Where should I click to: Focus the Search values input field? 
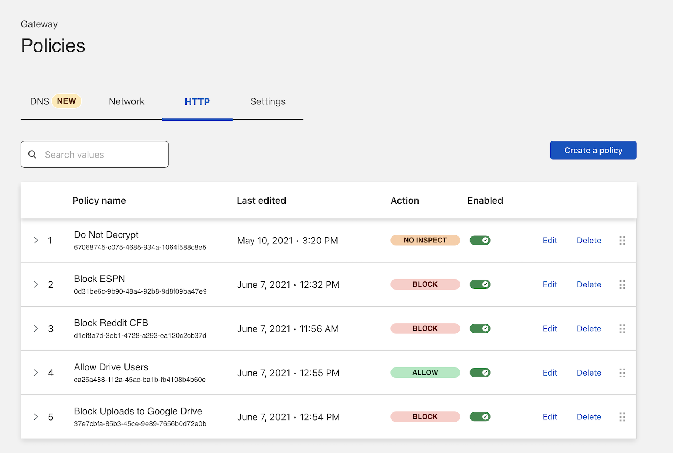103,155
